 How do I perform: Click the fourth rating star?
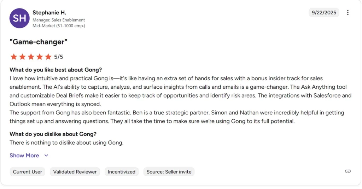(40, 57)
